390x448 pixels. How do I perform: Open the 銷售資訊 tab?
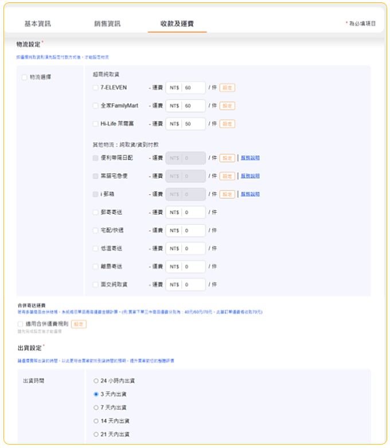tap(107, 24)
